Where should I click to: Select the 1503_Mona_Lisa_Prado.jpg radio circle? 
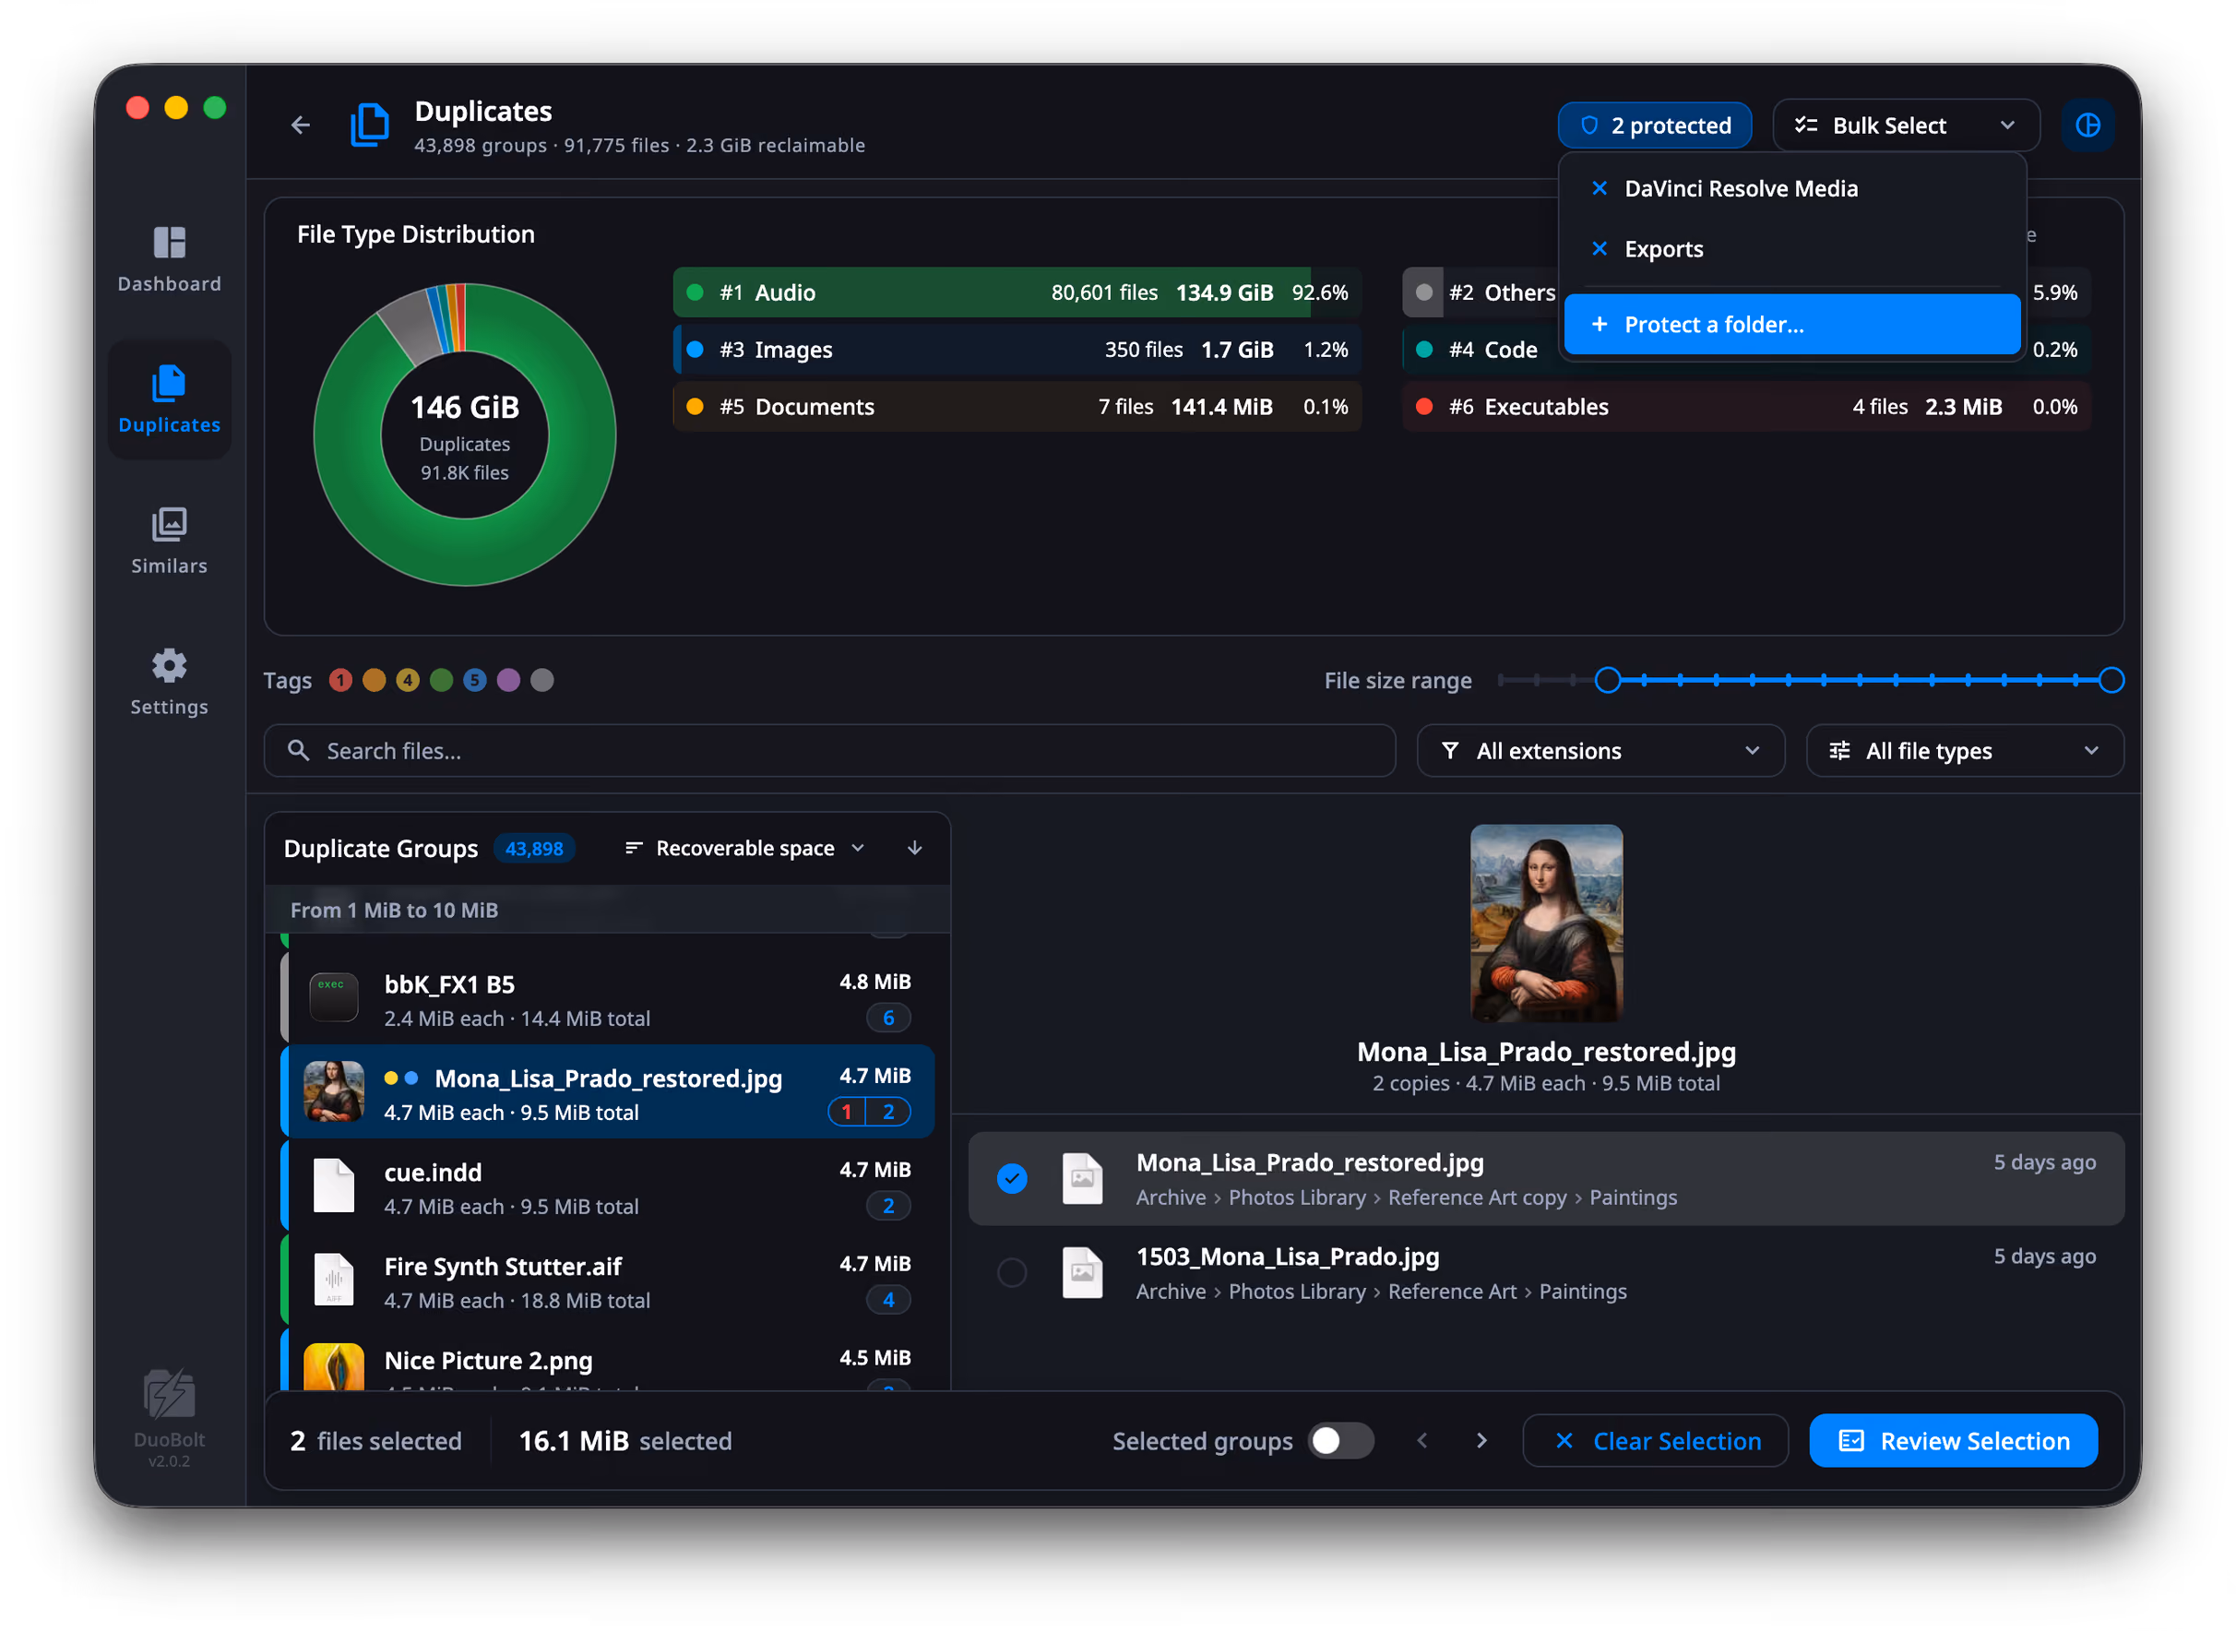click(x=1012, y=1272)
